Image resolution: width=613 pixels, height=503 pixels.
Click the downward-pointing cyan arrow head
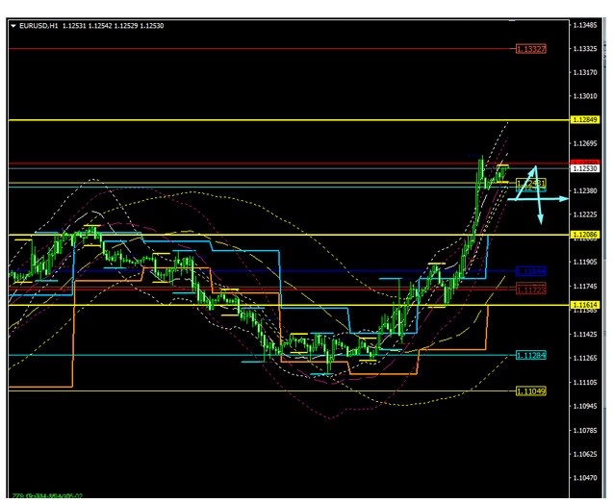point(540,220)
